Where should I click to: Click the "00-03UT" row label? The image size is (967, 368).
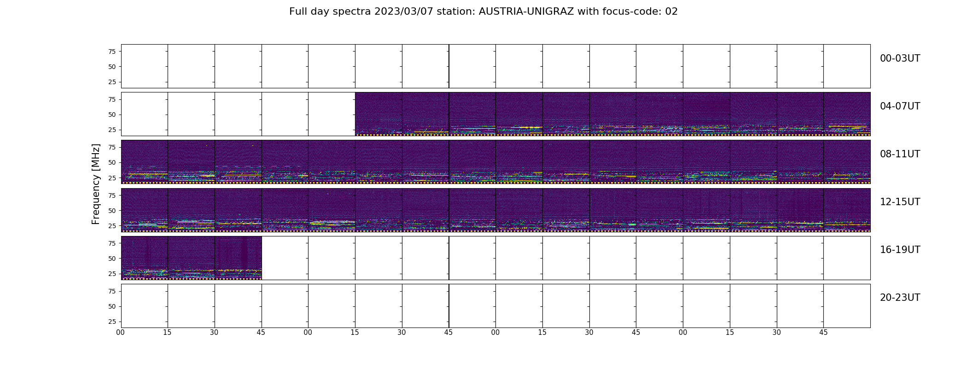pos(900,58)
